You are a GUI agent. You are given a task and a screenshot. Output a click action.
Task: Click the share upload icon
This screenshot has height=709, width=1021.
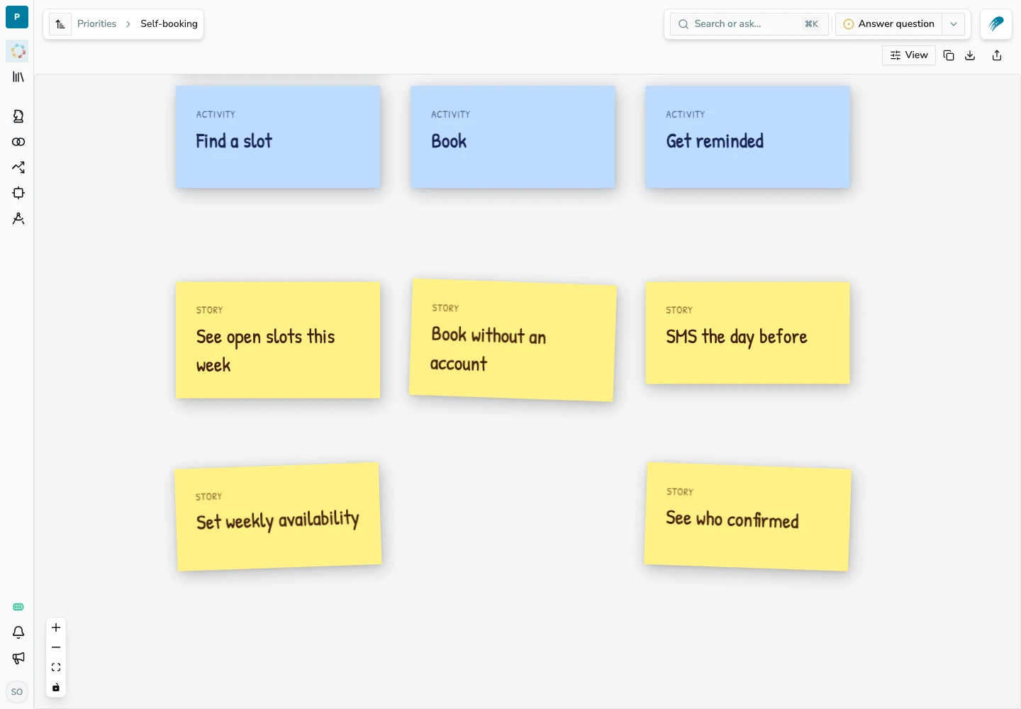pyautogui.click(x=997, y=55)
